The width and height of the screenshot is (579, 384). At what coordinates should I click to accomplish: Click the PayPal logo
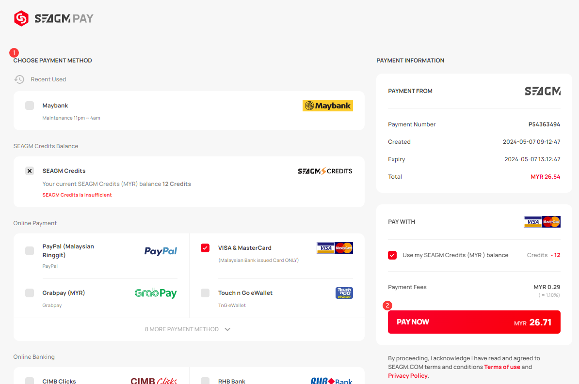[x=161, y=251]
